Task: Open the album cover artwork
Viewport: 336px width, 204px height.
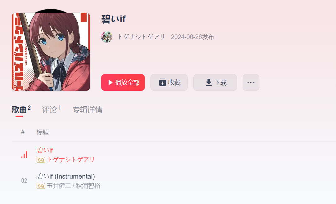Action: click(x=51, y=51)
